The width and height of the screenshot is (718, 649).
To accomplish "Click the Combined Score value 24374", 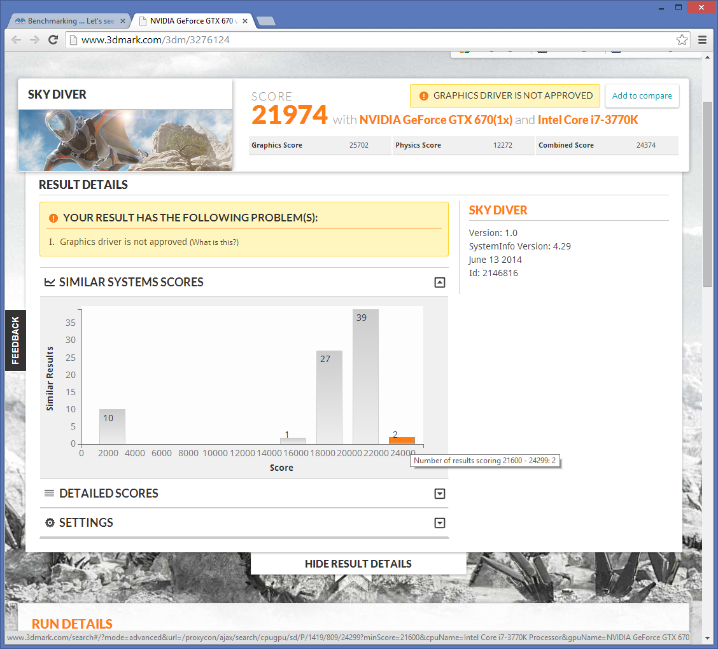I will [x=646, y=145].
